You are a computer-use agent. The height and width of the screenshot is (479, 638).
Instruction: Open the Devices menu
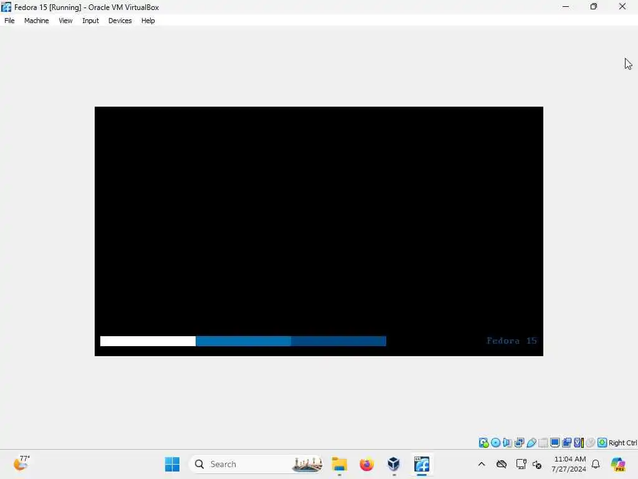120,21
